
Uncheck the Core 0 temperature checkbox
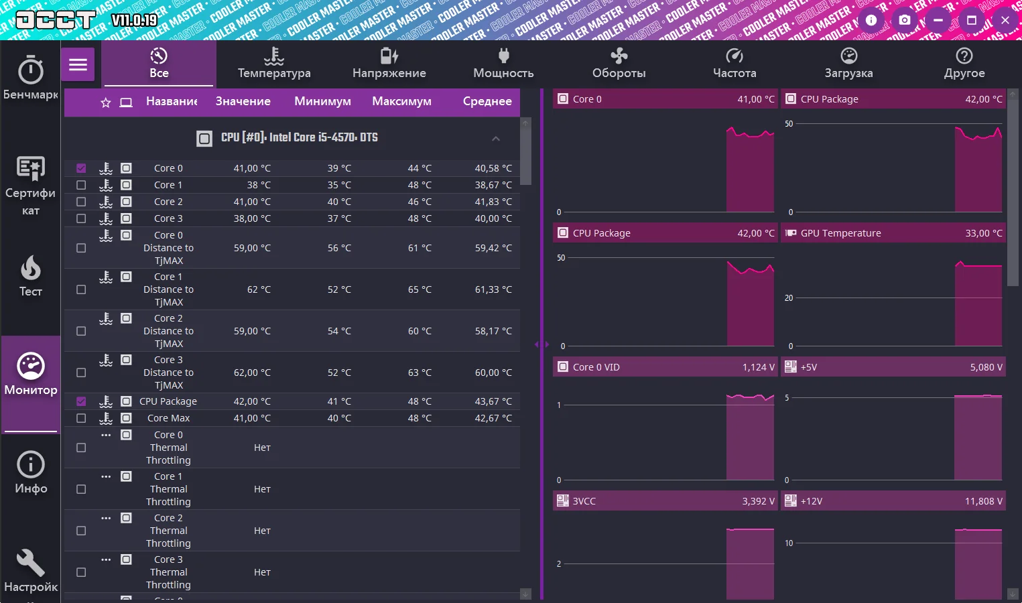click(81, 168)
